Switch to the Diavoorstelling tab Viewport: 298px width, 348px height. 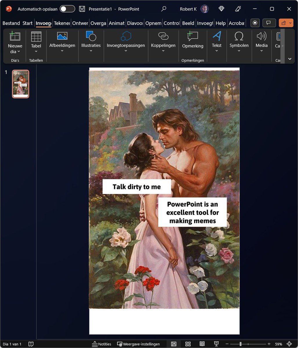[x=135, y=23]
